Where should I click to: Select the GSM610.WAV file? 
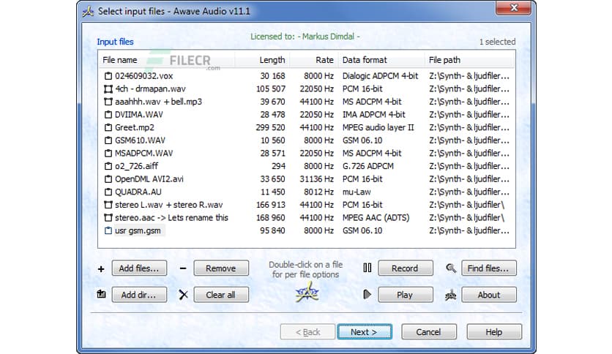pos(307,140)
